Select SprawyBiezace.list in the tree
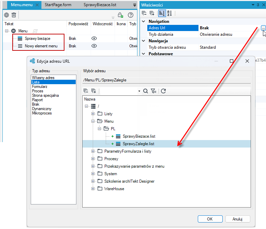 point(139,136)
